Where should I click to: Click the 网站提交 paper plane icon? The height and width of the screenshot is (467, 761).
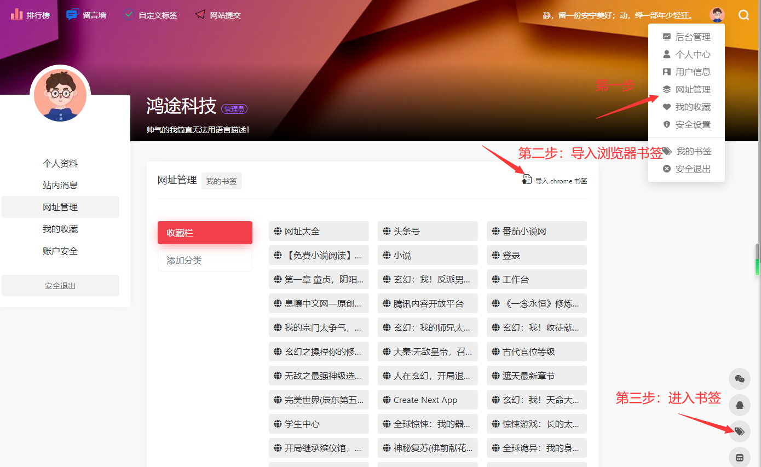[x=200, y=15]
